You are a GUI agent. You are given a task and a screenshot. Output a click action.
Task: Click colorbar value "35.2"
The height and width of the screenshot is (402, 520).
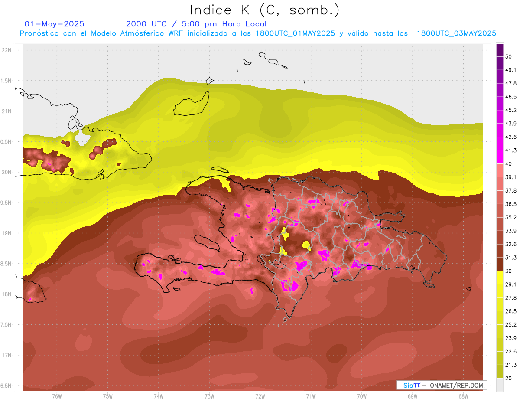point(510,217)
